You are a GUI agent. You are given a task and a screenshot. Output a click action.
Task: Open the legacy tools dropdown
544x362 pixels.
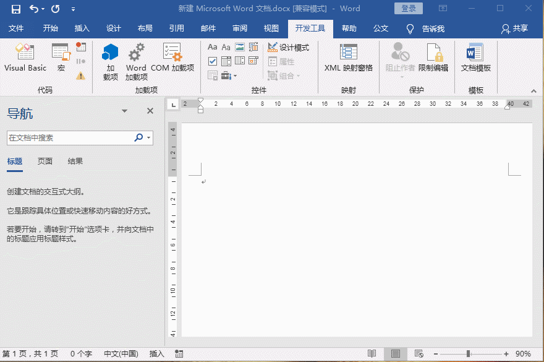229,75
